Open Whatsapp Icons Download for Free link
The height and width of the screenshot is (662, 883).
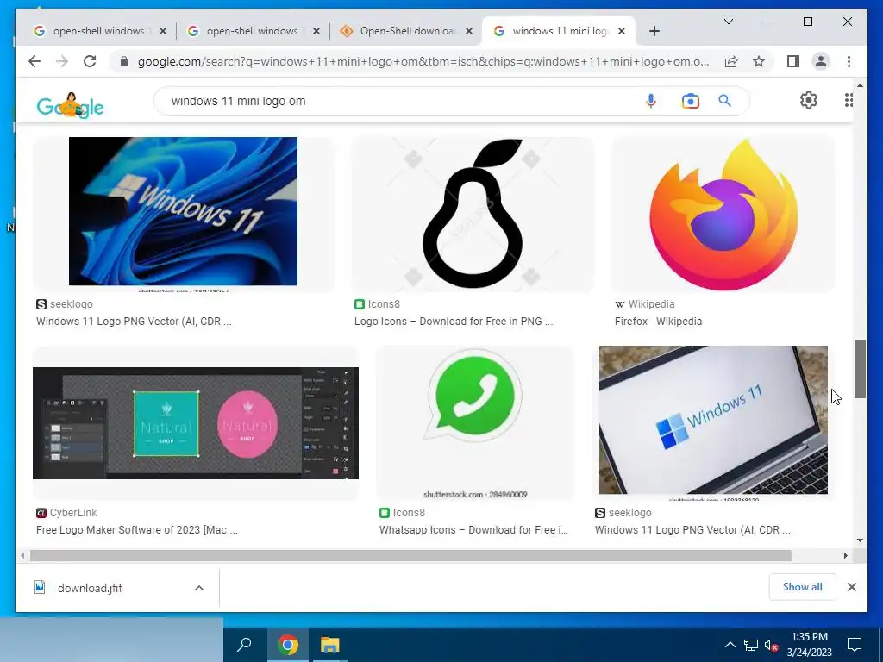473,530
